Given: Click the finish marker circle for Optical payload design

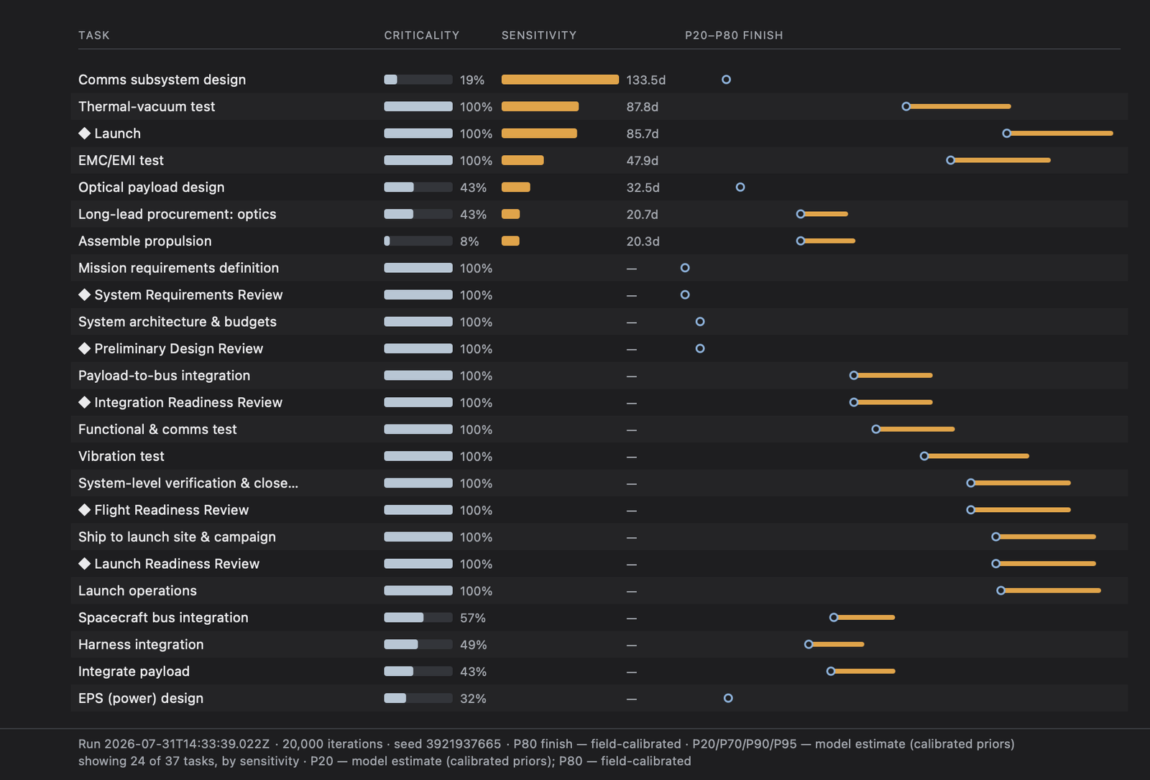Looking at the screenshot, I should pyautogui.click(x=740, y=187).
